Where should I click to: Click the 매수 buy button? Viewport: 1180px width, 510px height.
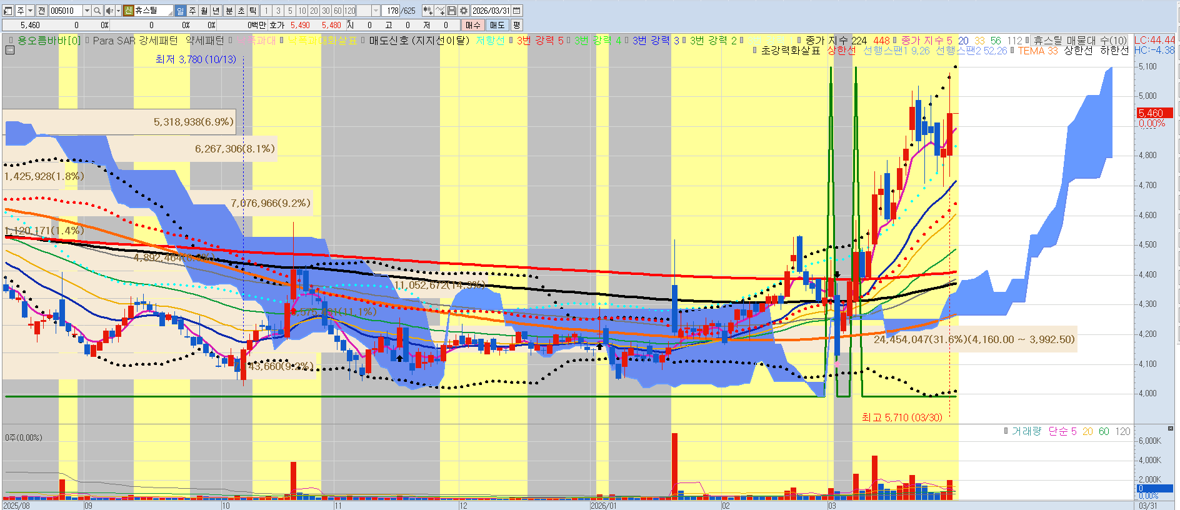tap(473, 25)
